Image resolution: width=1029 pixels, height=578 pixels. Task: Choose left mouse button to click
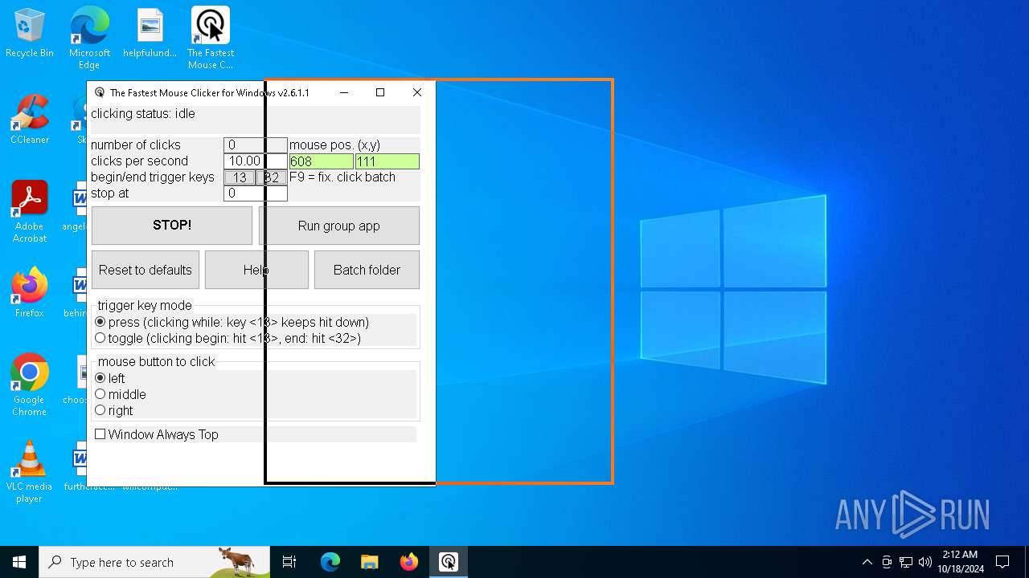click(100, 378)
